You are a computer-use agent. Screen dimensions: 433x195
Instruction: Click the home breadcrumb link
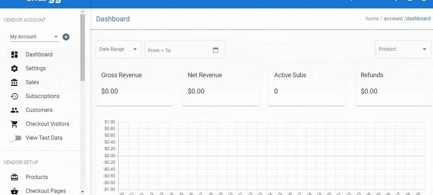pos(372,19)
